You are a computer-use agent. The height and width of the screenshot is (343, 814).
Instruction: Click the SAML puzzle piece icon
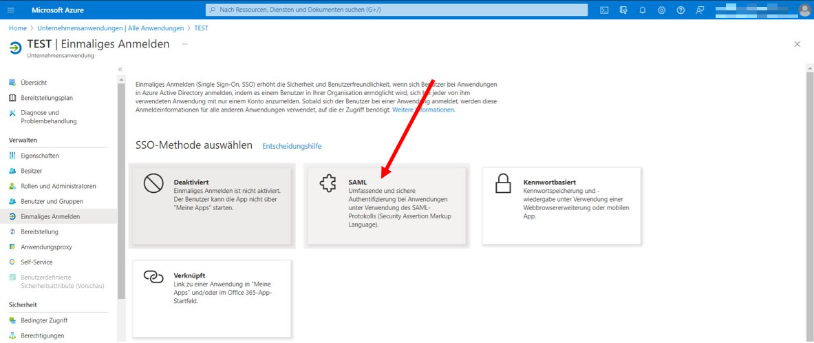click(x=328, y=184)
